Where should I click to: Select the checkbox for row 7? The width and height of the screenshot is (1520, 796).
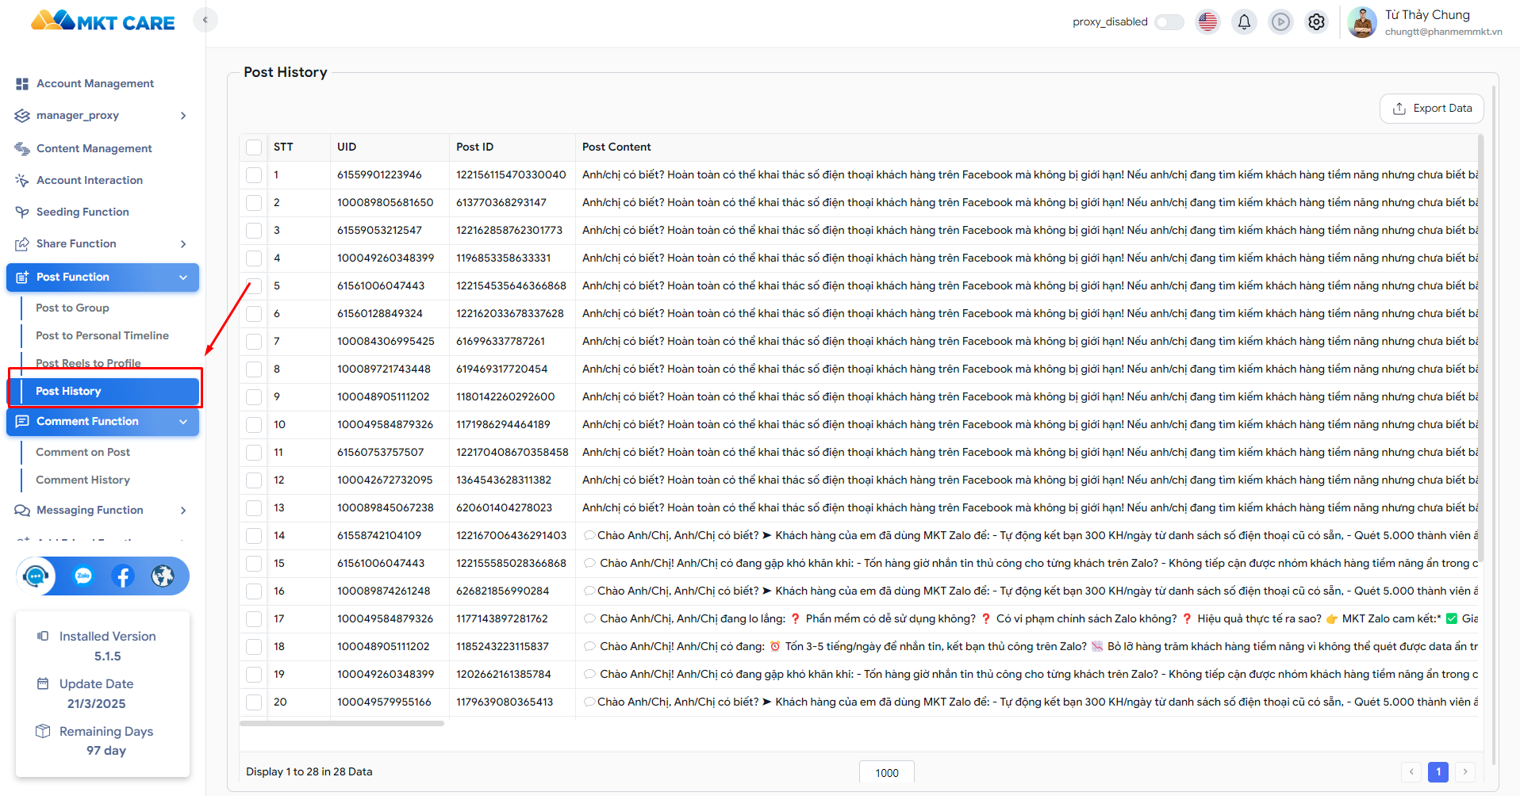coord(254,342)
